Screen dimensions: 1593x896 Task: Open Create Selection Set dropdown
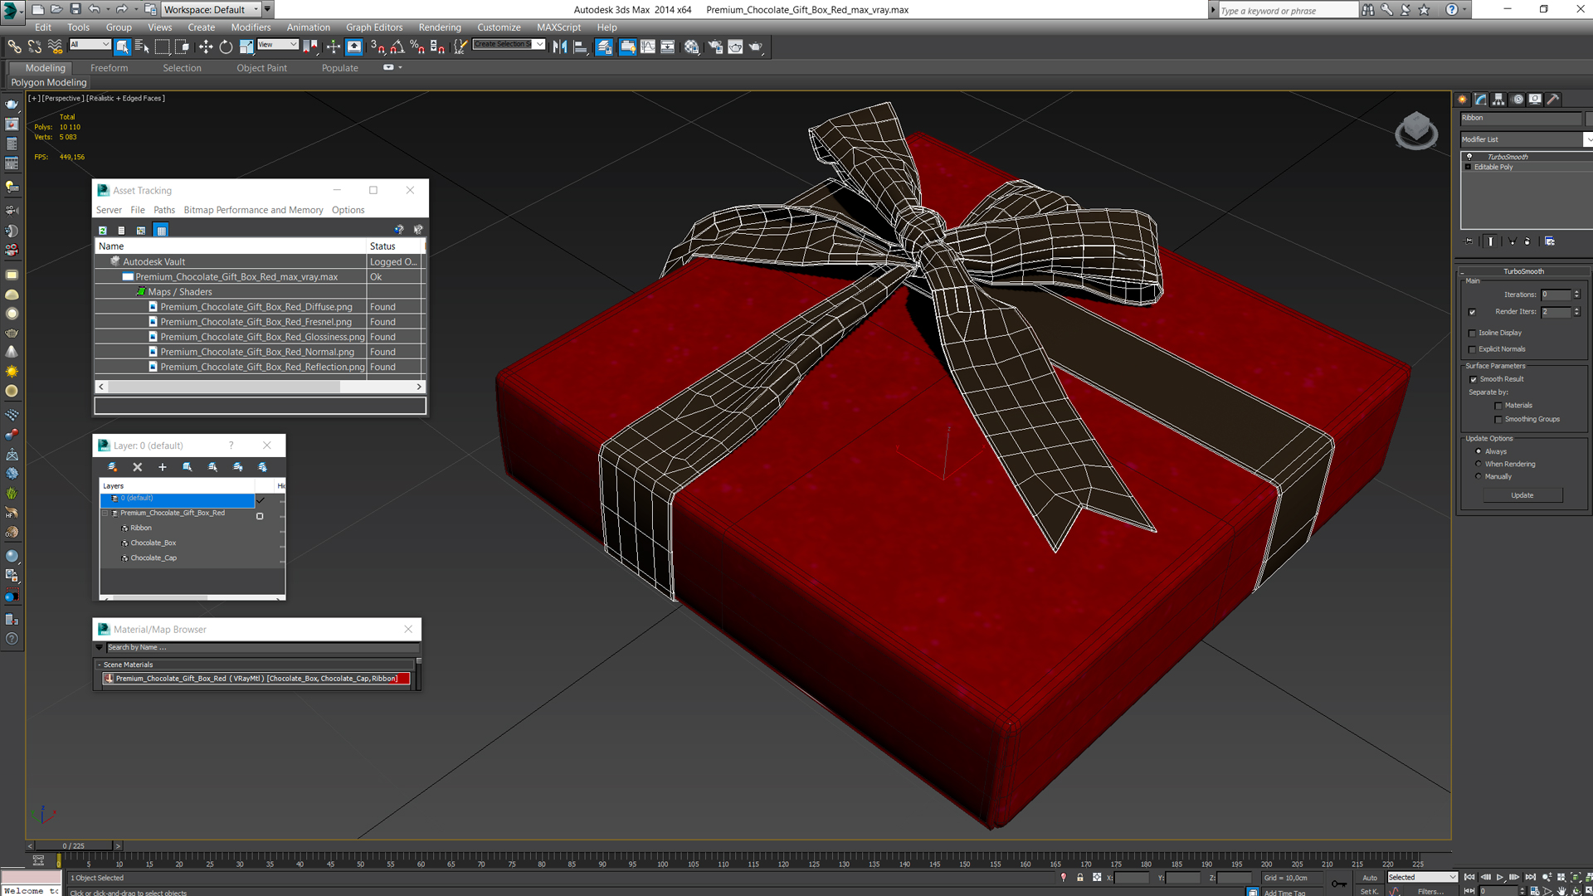(x=509, y=44)
